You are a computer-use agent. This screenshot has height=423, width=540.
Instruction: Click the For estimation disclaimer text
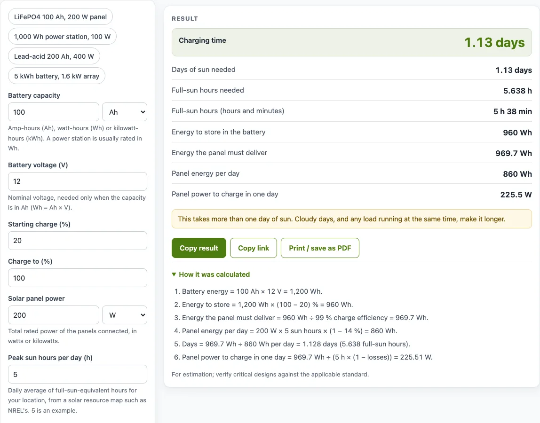(x=270, y=374)
